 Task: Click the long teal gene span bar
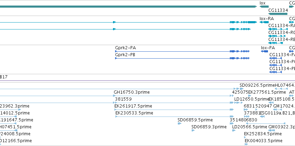coord(129,7)
